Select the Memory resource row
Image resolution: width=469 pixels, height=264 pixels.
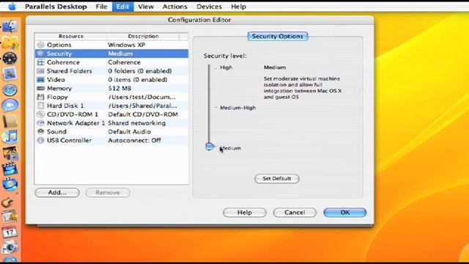tap(111, 88)
